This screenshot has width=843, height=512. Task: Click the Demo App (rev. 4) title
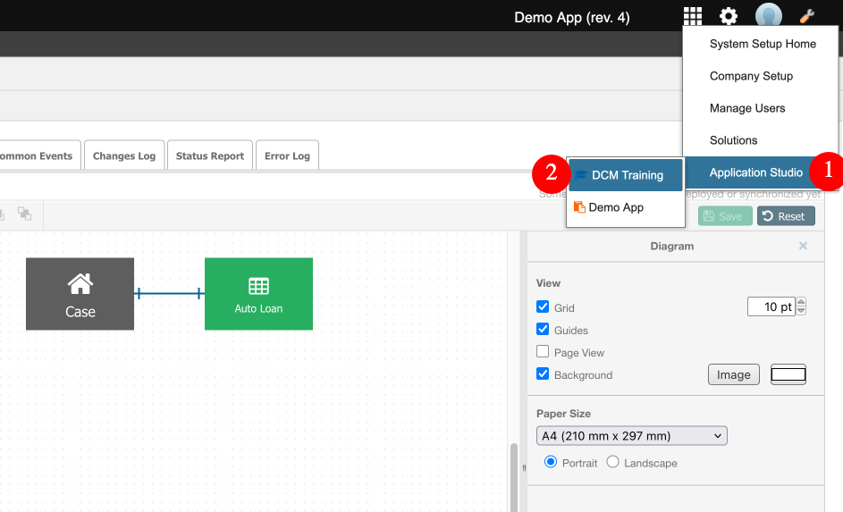(571, 18)
